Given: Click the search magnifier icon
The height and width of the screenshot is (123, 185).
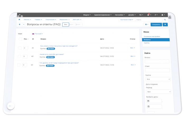Looking at the screenshot, I should click(x=165, y=20).
